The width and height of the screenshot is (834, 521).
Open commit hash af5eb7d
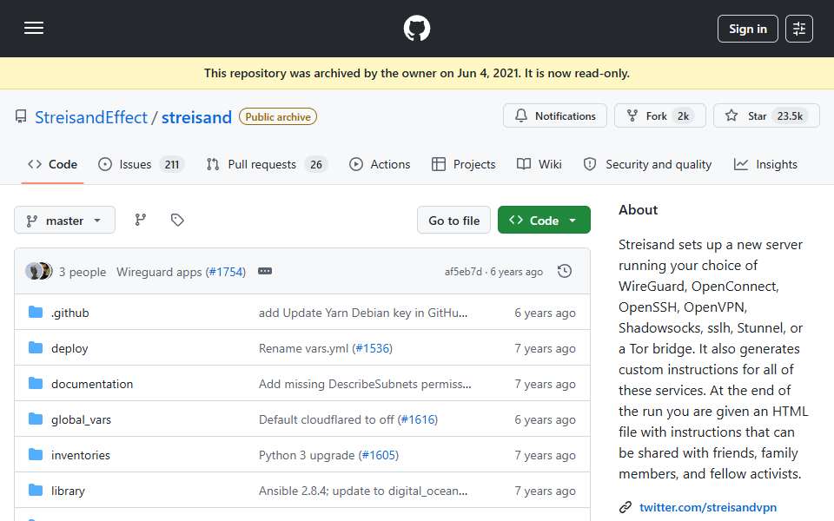[x=463, y=272]
